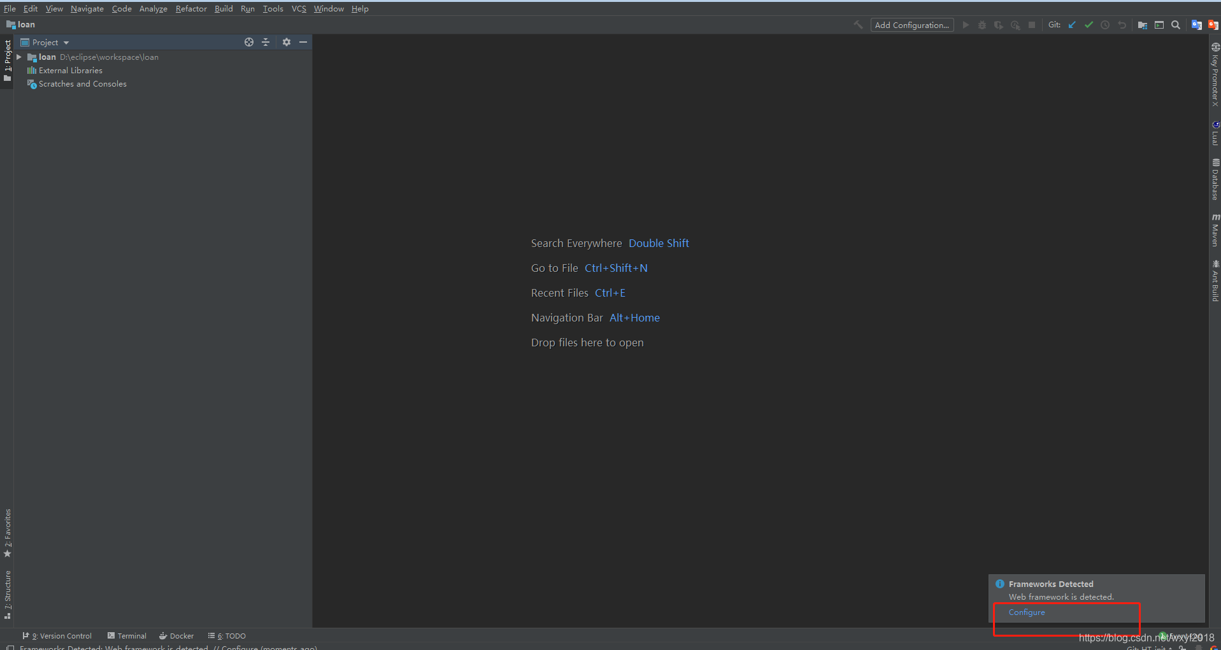
Task: Open the Build menu
Action: coord(224,8)
